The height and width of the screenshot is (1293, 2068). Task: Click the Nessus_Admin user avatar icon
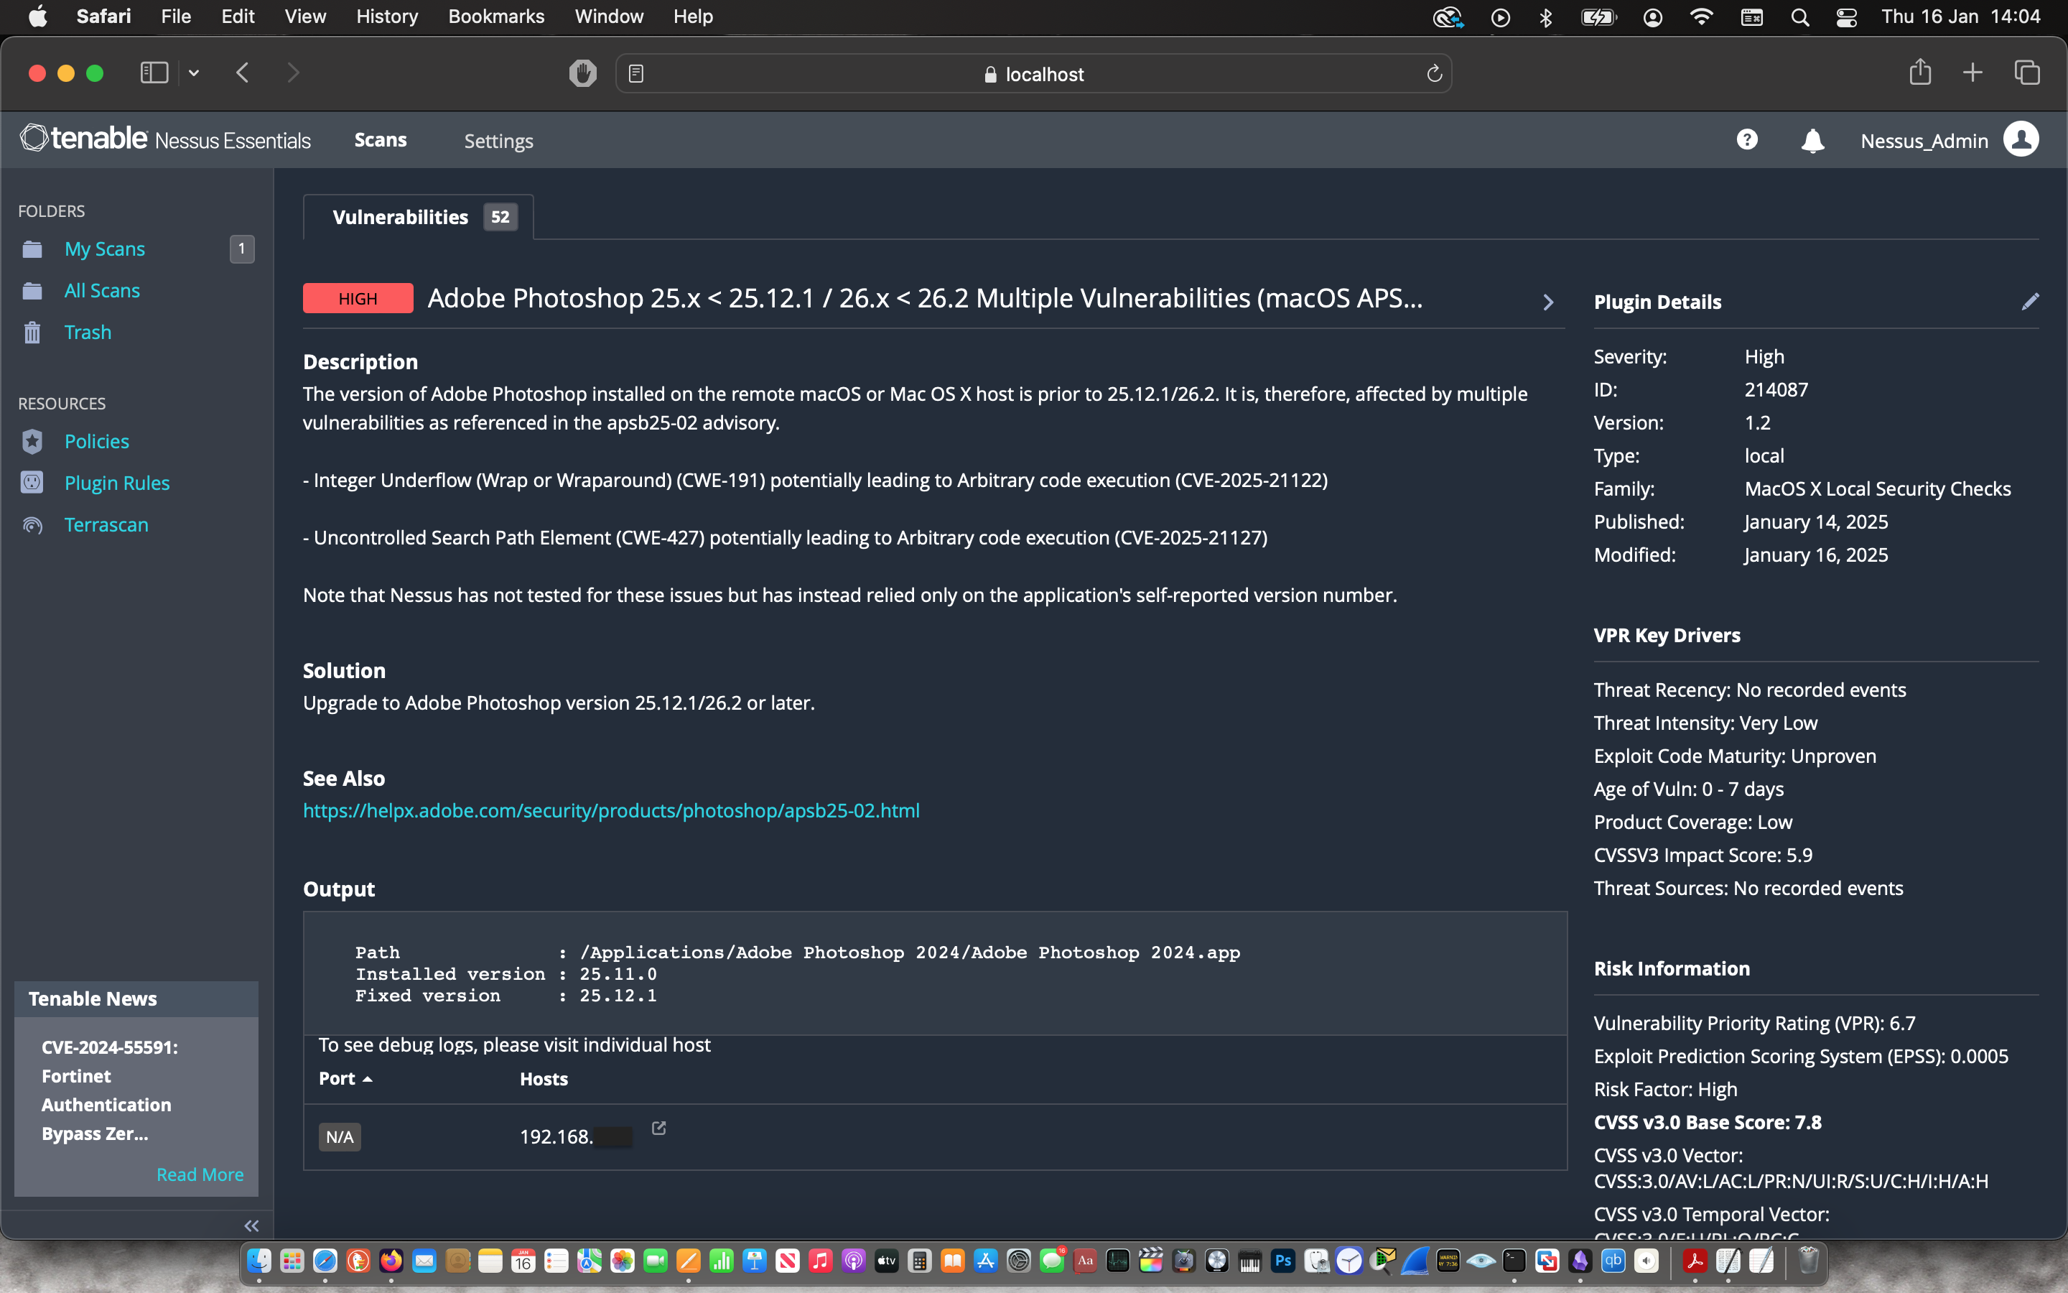[2020, 139]
